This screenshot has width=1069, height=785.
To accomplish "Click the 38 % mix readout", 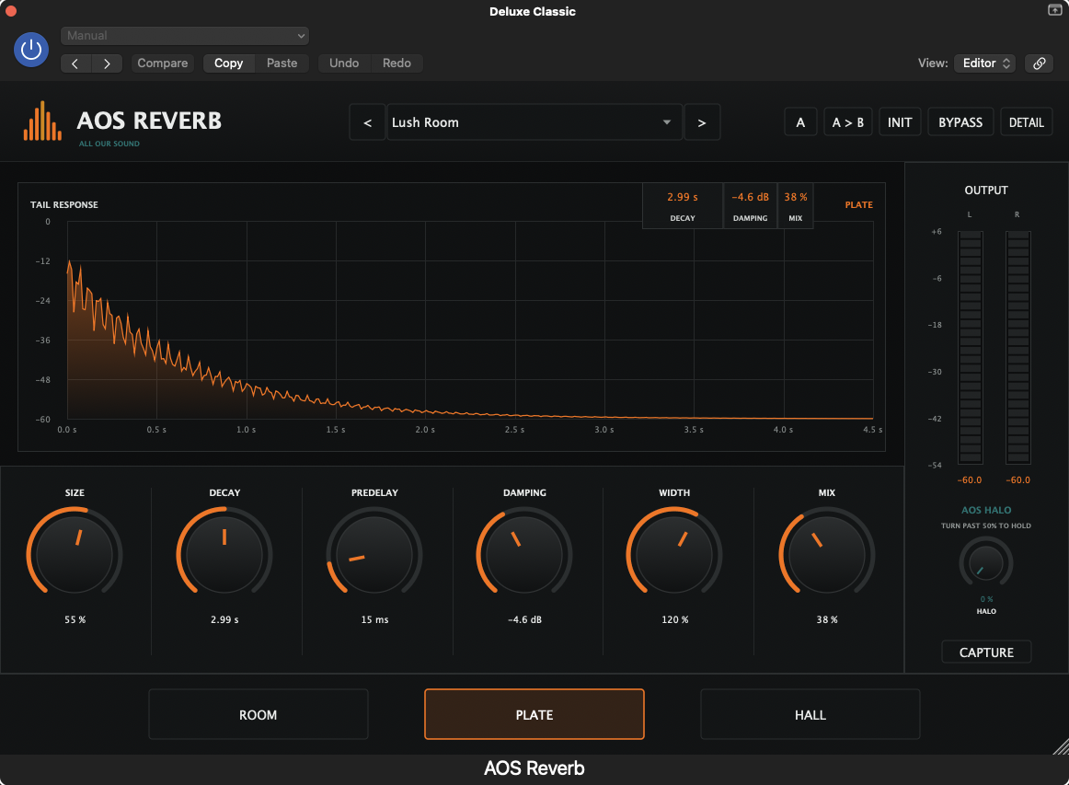I will 796,197.
